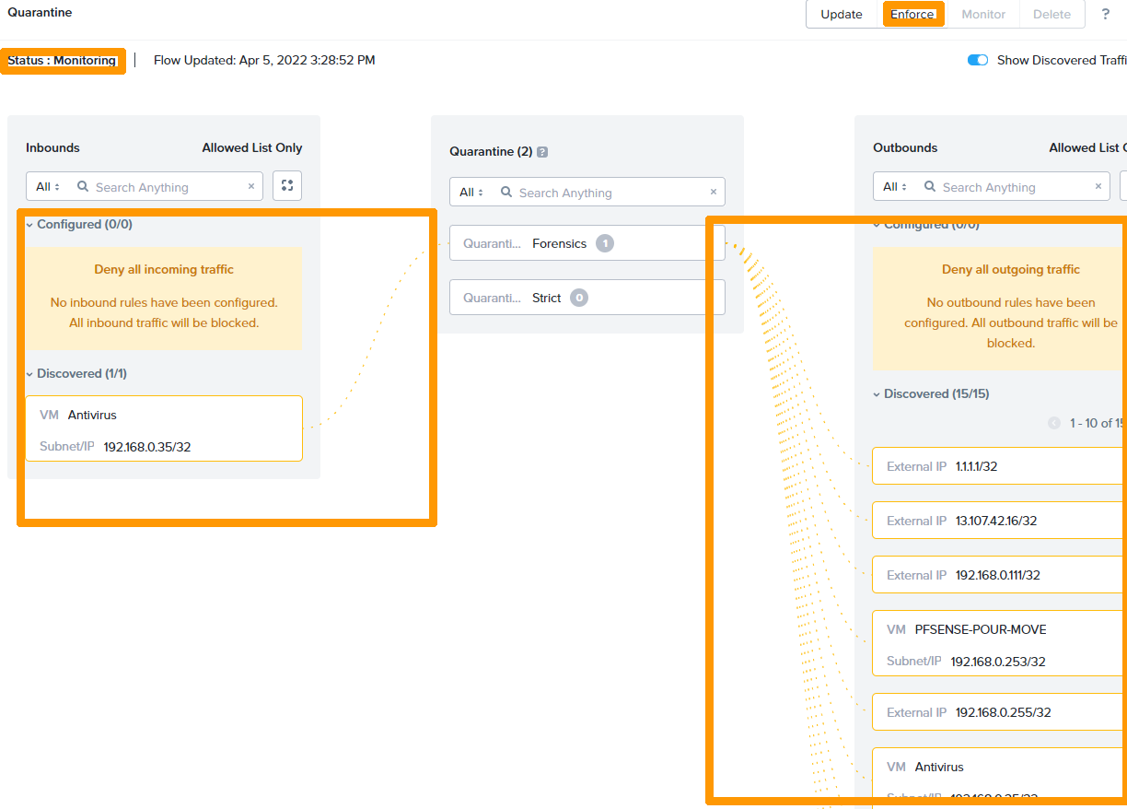Click the Forensics rule count badge
Image resolution: width=1127 pixels, height=809 pixels.
coord(604,242)
